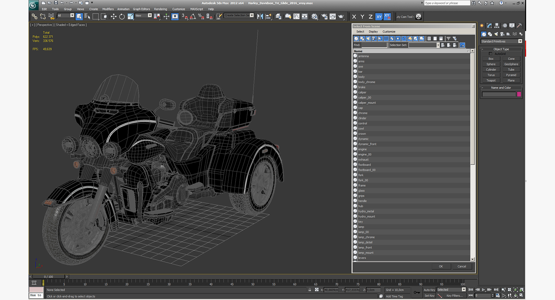
Task: Toggle Percent Snap in main toolbar
Action: [201, 16]
